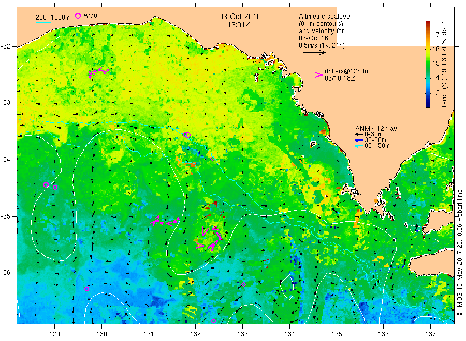Click the temperature color bar

coord(428,64)
